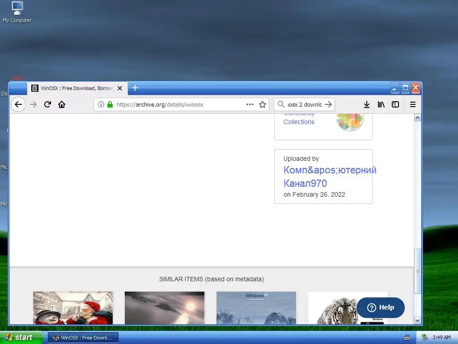This screenshot has height=344, width=458.
Task: Click the vertical scrollbar thumb
Action: coord(417,271)
